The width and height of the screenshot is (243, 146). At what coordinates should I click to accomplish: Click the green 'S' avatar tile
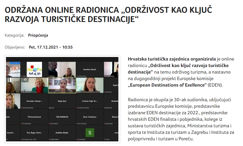pyautogui.click(x=90, y=133)
